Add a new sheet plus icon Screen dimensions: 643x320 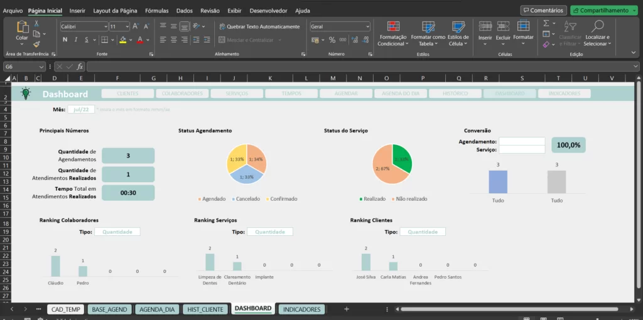click(x=347, y=309)
